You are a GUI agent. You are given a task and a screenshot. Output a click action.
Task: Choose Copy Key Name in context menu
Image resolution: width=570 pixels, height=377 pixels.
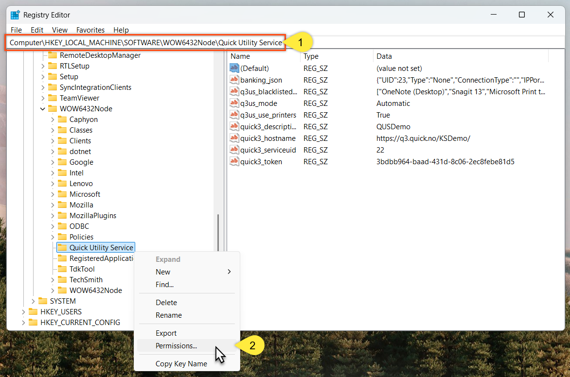tap(187, 363)
